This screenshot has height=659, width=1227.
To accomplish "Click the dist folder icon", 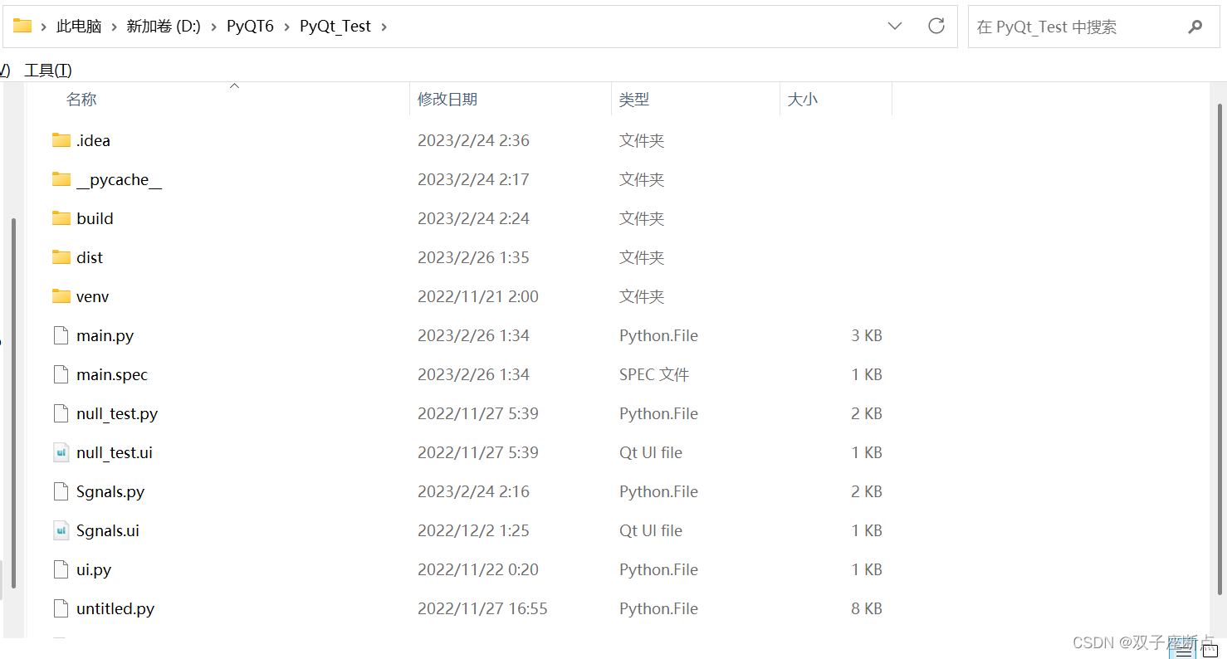I will coord(61,257).
